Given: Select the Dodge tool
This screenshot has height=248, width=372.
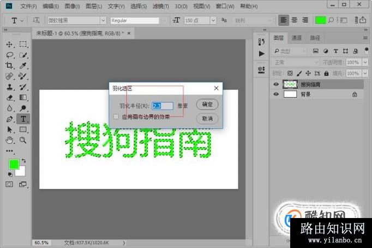Looking at the screenshot, I should (x=23, y=108).
